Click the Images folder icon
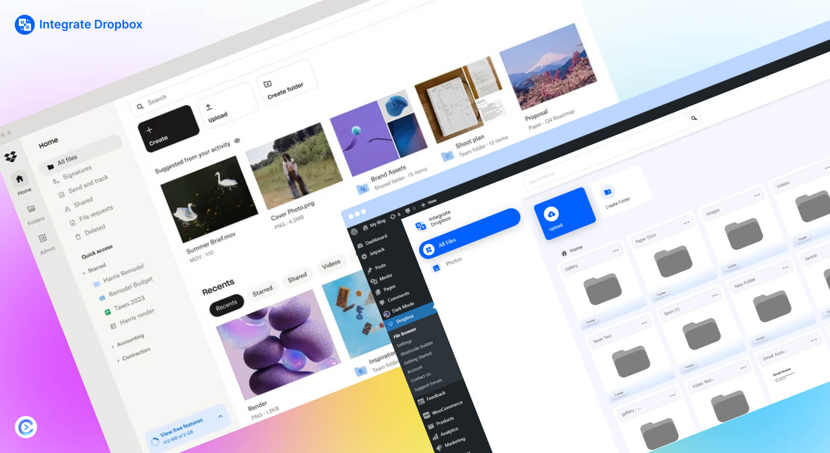This screenshot has width=830, height=453. click(x=744, y=234)
